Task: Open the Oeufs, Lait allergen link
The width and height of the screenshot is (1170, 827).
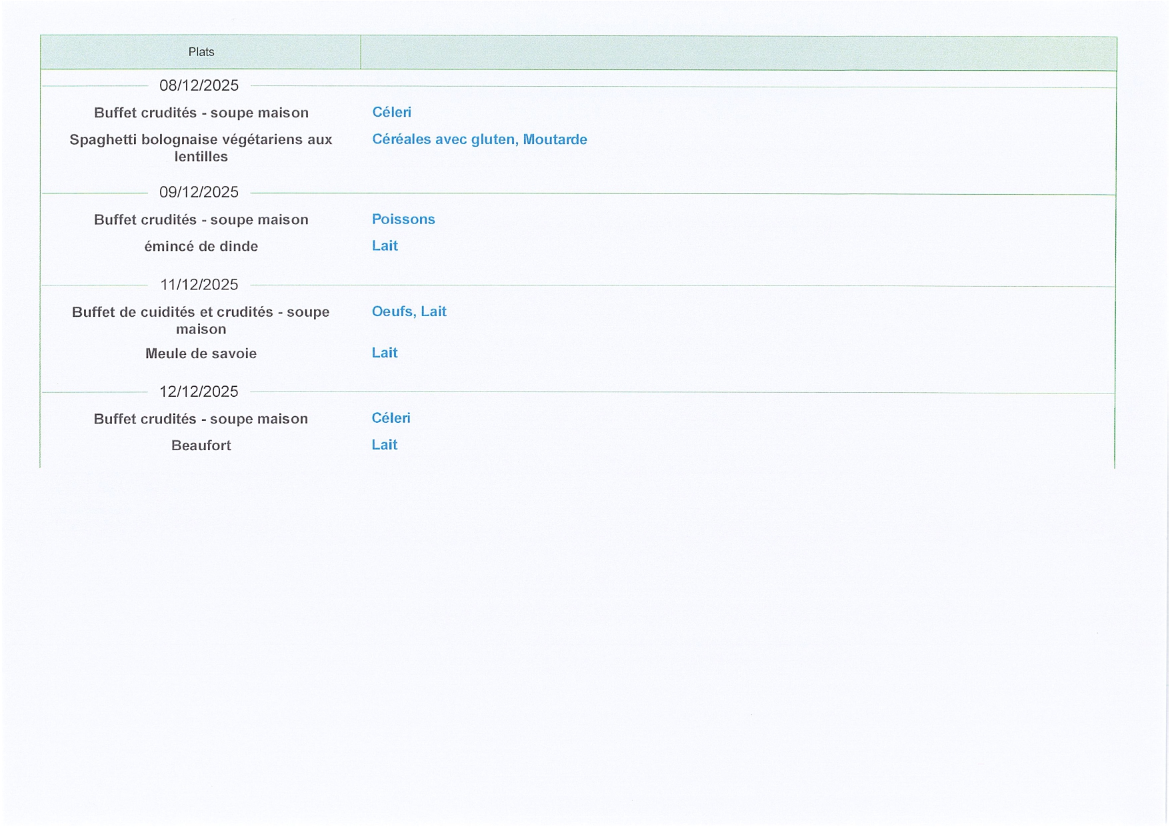Action: (409, 311)
